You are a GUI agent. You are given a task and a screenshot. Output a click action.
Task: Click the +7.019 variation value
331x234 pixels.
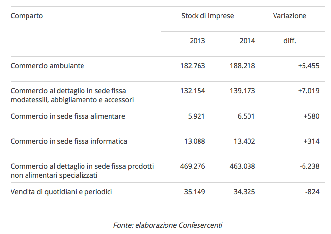[308, 91]
